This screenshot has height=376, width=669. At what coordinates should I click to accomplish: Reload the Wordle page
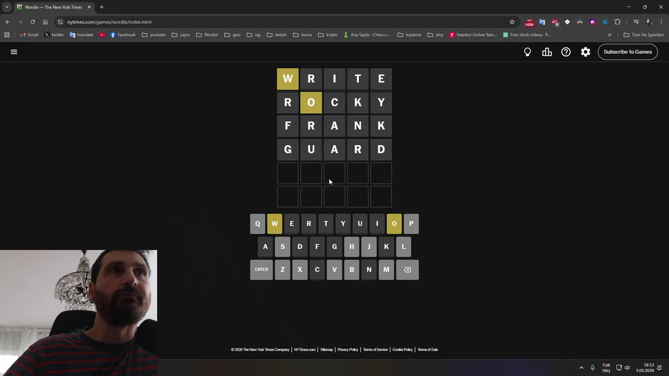(32, 22)
